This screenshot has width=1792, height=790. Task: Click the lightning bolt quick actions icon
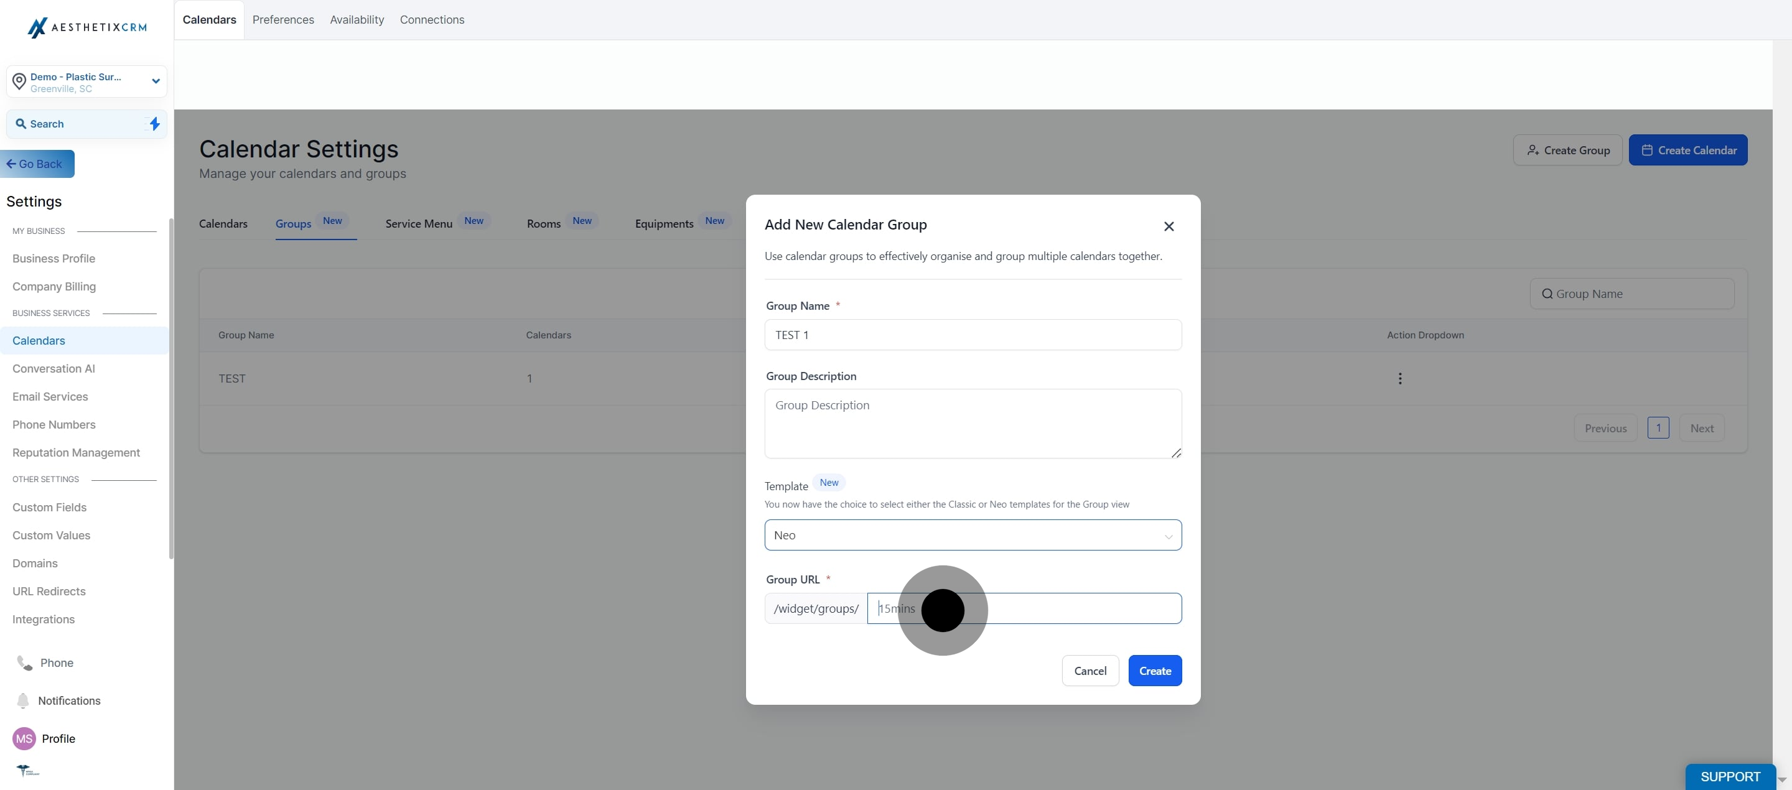pyautogui.click(x=154, y=124)
